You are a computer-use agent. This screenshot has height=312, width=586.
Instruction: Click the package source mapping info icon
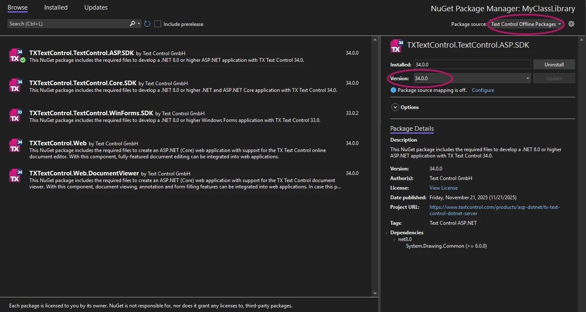click(x=393, y=90)
